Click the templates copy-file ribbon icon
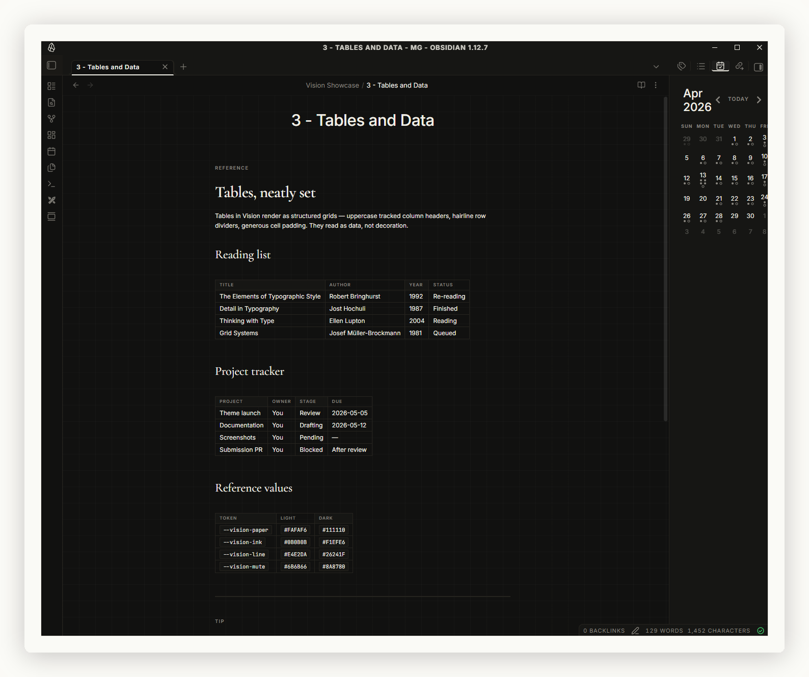The image size is (809, 677). (51, 168)
